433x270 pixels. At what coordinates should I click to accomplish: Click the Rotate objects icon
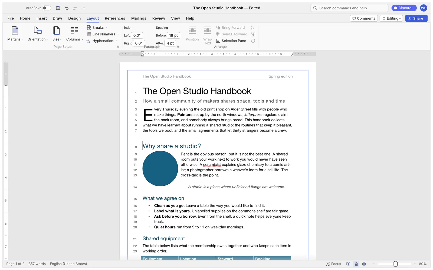coord(253,41)
